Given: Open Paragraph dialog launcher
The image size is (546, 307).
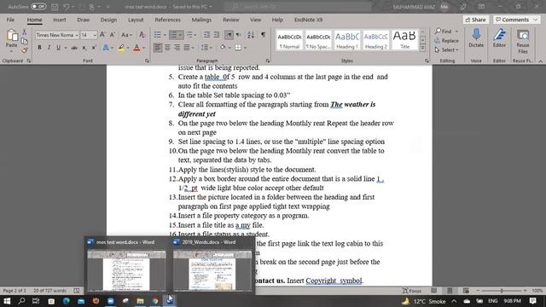Looking at the screenshot, I should (267, 61).
